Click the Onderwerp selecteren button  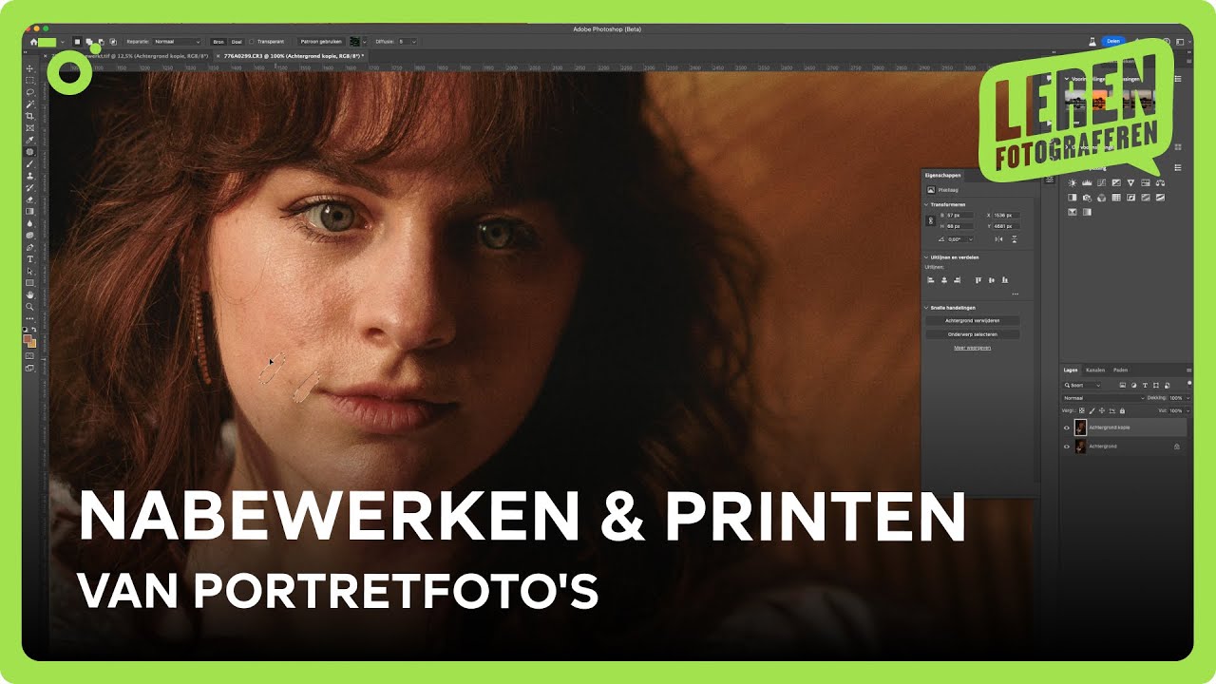972,334
